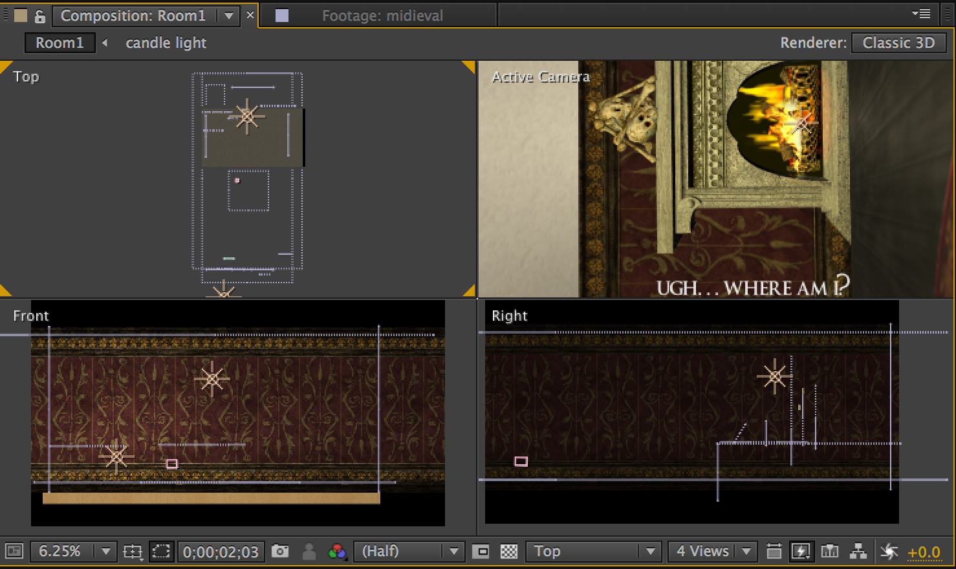The height and width of the screenshot is (569, 956).
Task: Select the tan floor bar in the Front view
Action: coord(212,498)
